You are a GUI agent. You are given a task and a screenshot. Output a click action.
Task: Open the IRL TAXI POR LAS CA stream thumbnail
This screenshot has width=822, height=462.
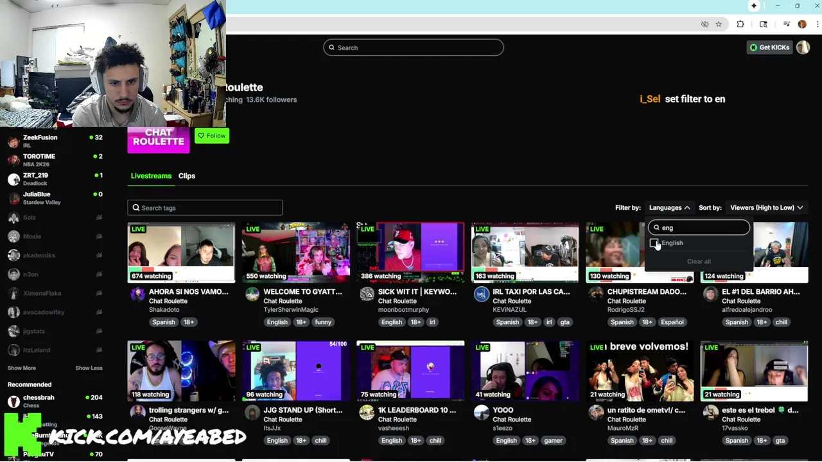pos(525,252)
